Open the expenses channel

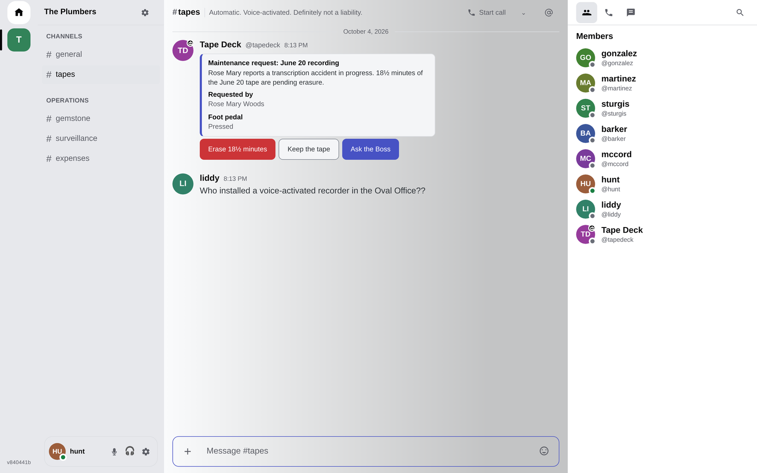click(x=101, y=158)
